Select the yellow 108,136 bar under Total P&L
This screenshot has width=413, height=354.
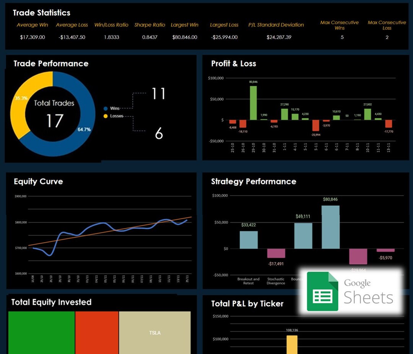[291, 344]
